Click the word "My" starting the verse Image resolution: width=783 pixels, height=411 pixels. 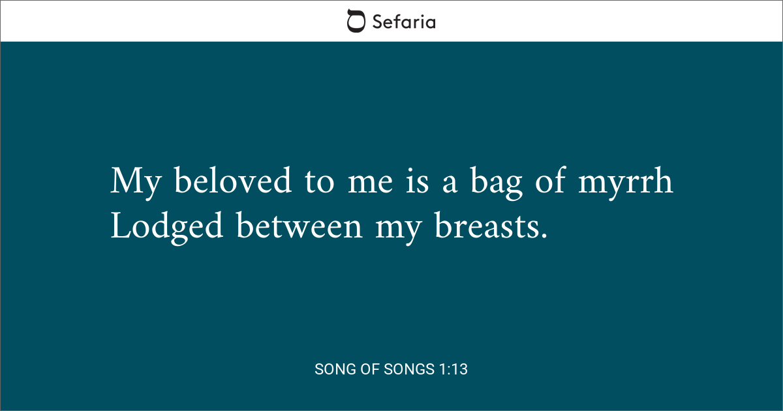[134, 182]
